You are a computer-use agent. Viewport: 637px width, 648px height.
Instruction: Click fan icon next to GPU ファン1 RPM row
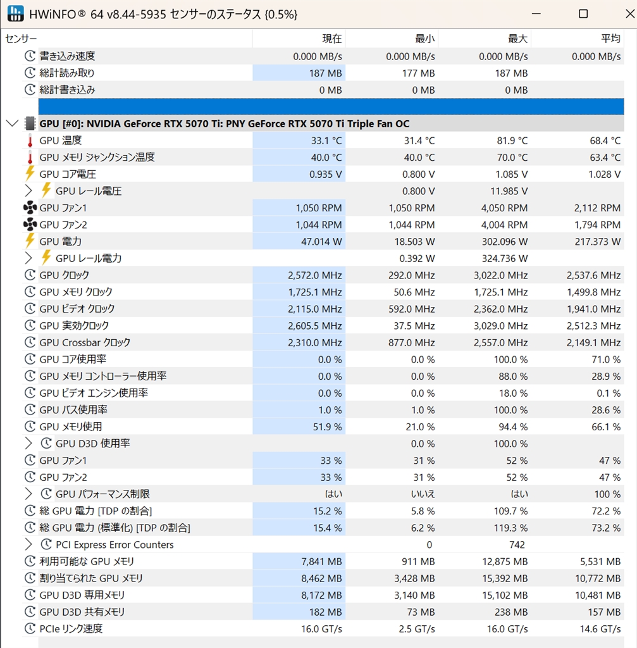pyautogui.click(x=30, y=208)
